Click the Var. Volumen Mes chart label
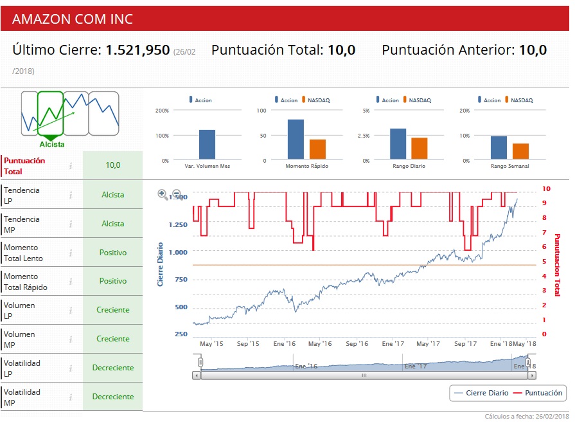Image resolution: width=575 pixels, height=425 pixels. 207,166
